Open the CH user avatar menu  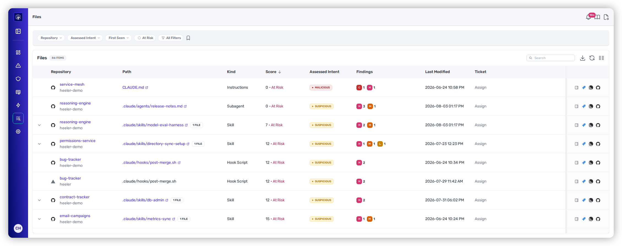point(18,228)
